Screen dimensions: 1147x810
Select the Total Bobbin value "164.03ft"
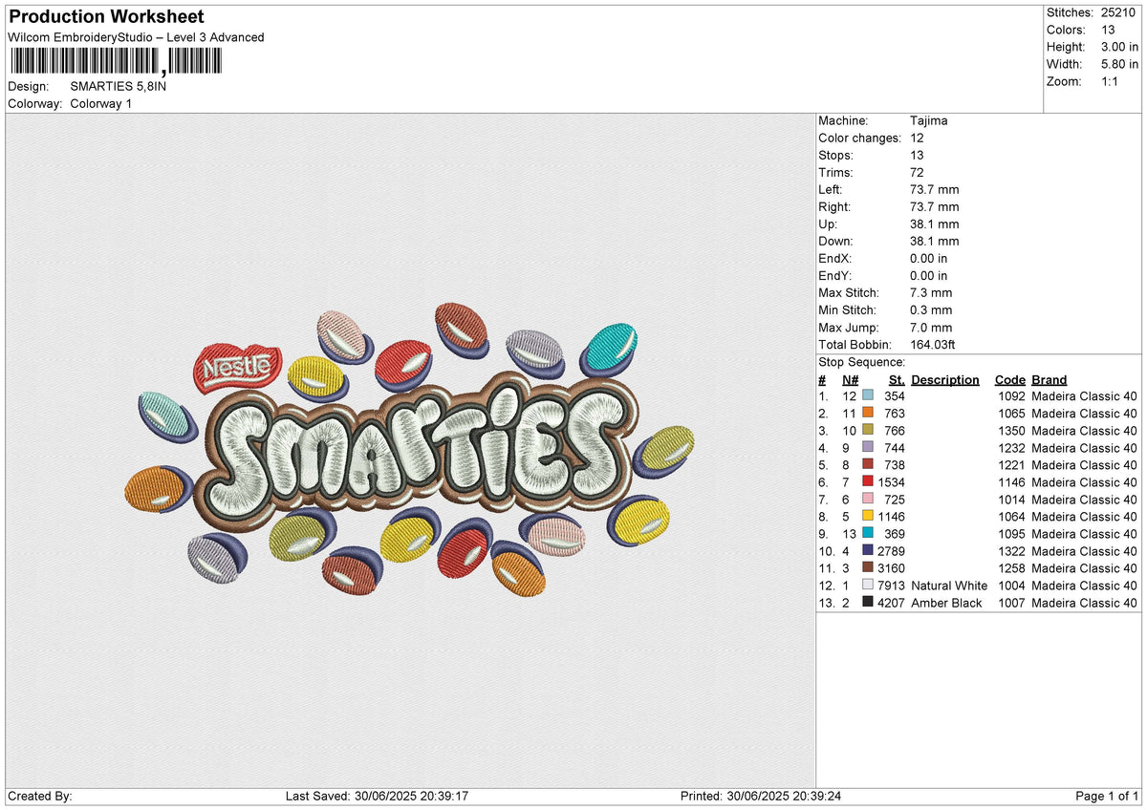934,344
